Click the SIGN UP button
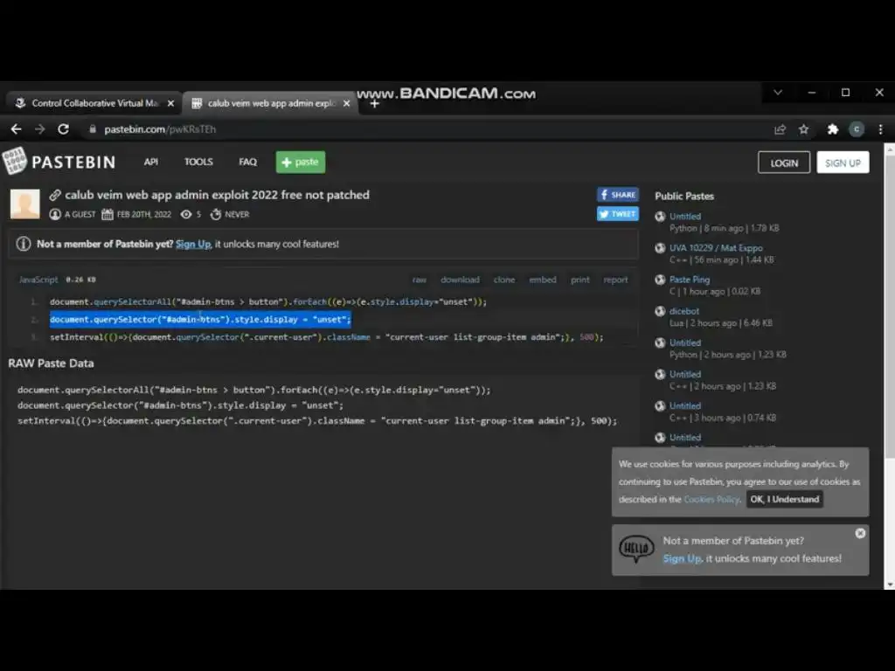Image resolution: width=895 pixels, height=671 pixels. tap(843, 163)
